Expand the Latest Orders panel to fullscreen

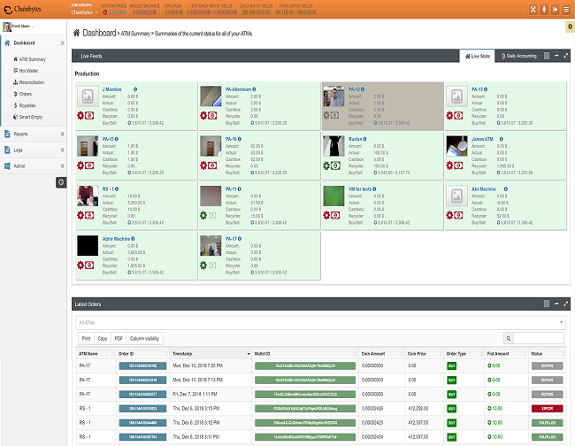point(566,304)
